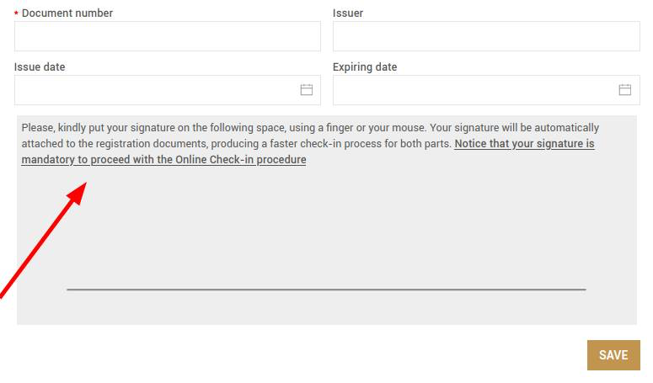Click underlined 'Online Check-in procedure' text
Image resolution: width=653 pixels, height=383 pixels.
coord(241,160)
